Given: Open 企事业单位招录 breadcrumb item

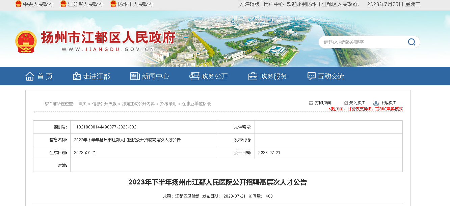Looking at the screenshot, I should tap(196, 104).
